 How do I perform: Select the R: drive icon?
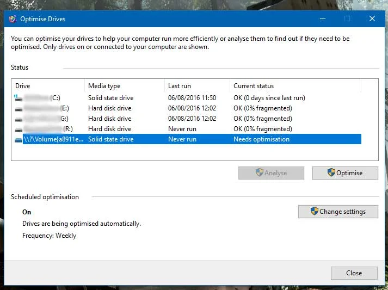[19, 129]
